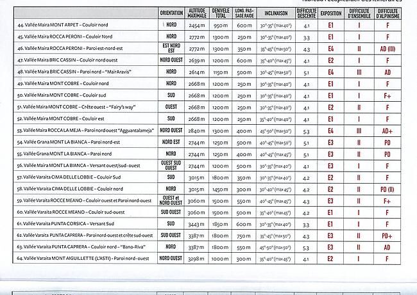Click the OUEST et NORD OUEST orientation cell
Viewport: 417px width, 295px height.
[x=171, y=200]
